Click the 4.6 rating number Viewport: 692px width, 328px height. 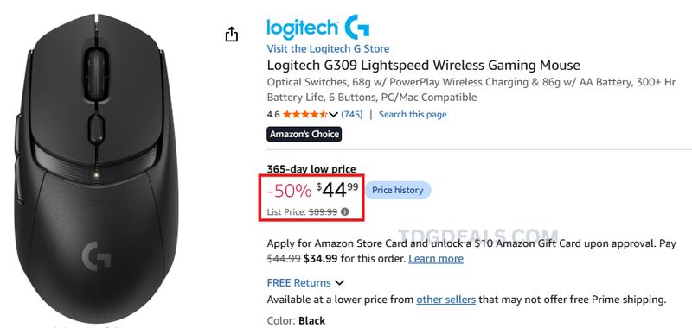point(273,115)
